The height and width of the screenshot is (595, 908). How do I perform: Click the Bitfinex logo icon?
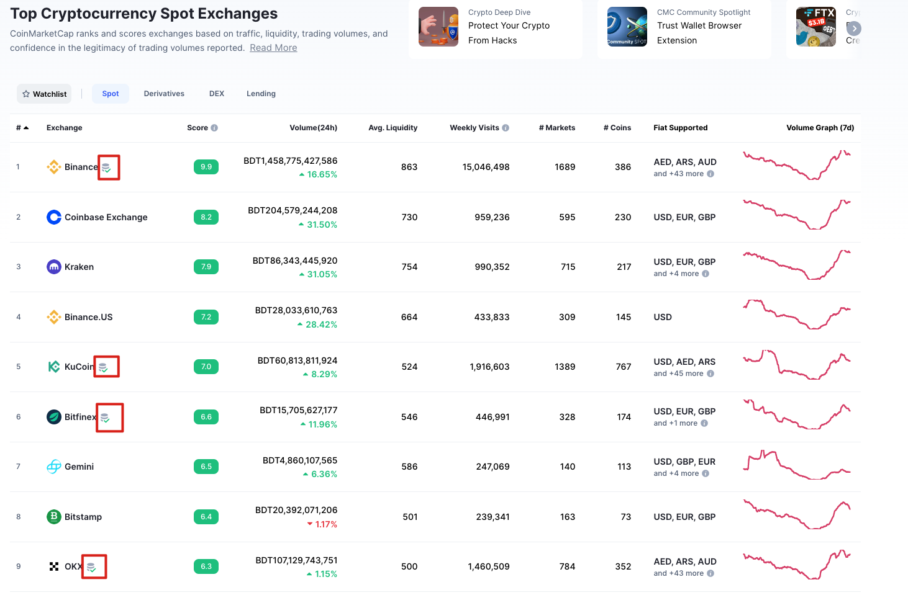tap(54, 417)
